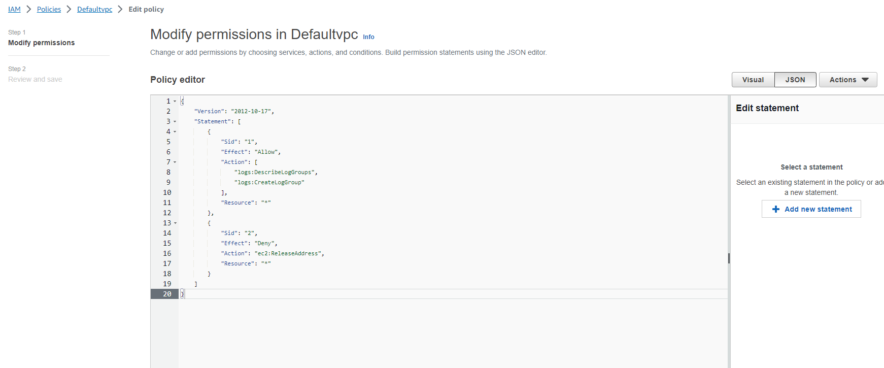Click the Policy editor heading
This screenshot has height=368, width=884.
tap(178, 80)
